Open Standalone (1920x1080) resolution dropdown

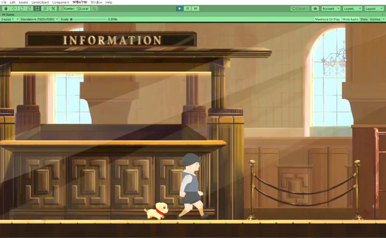coord(39,19)
